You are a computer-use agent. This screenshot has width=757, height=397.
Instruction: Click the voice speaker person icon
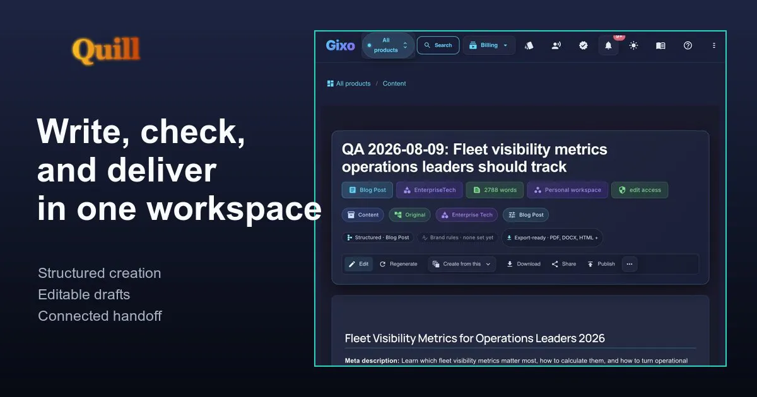556,45
